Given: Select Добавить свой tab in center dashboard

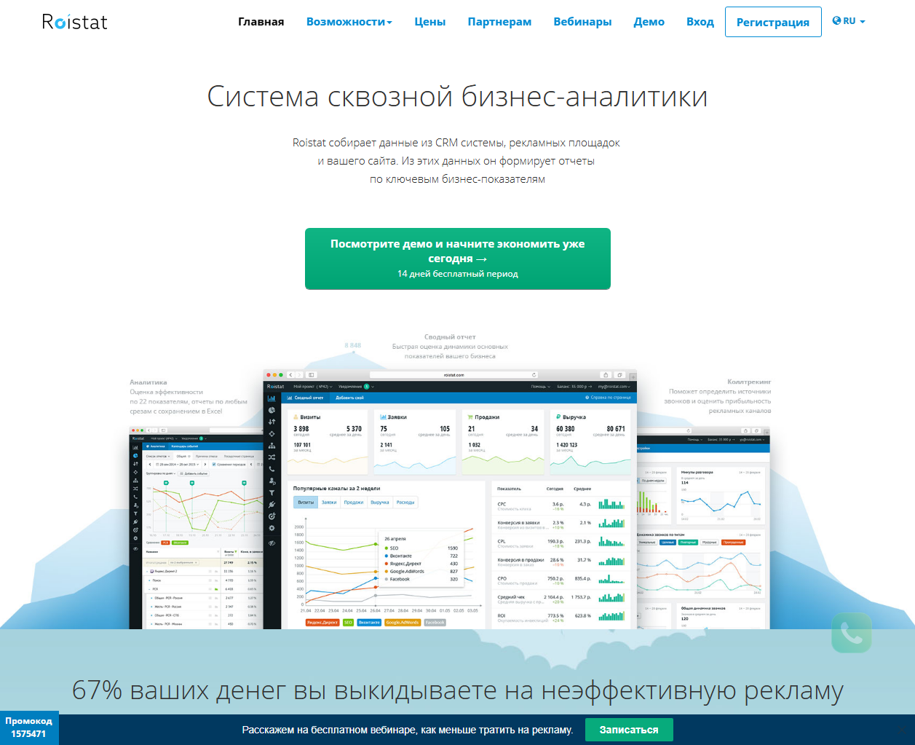Looking at the screenshot, I should click(350, 398).
